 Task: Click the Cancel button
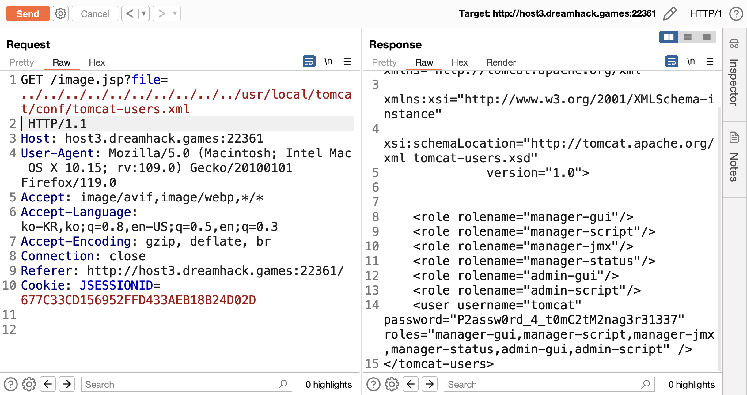[x=95, y=13]
